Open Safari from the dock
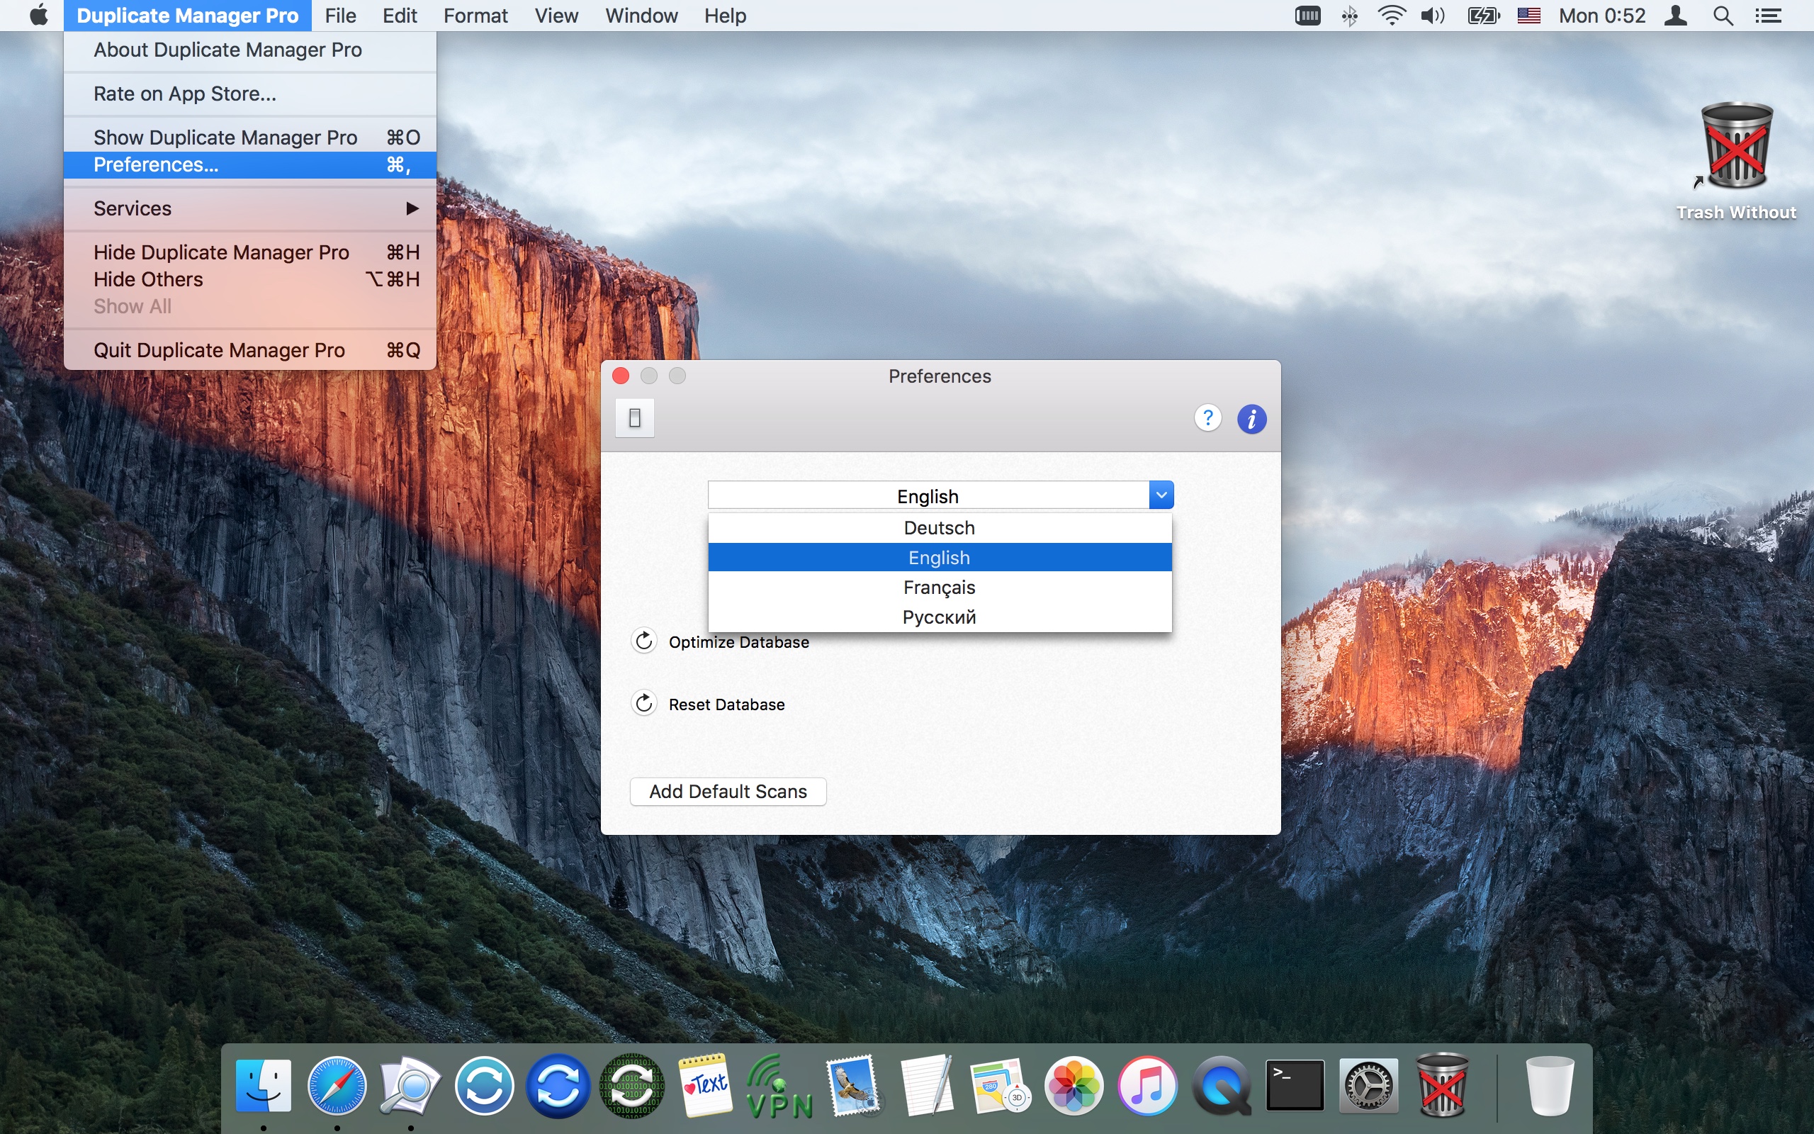Viewport: 1814px width, 1134px height. tap(337, 1085)
